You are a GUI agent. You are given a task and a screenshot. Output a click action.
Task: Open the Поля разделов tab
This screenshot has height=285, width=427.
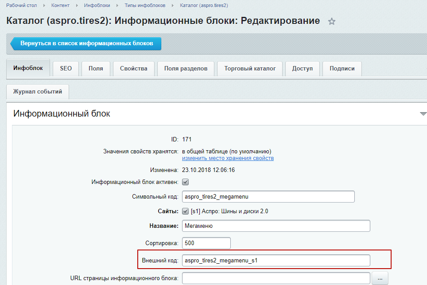[x=186, y=69]
